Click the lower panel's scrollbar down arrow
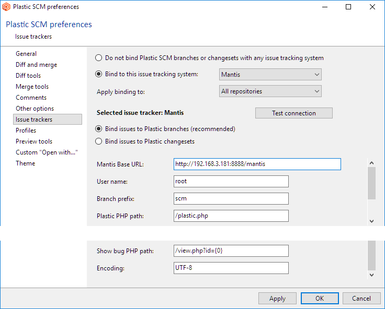This screenshot has width=385, height=309. (372, 275)
